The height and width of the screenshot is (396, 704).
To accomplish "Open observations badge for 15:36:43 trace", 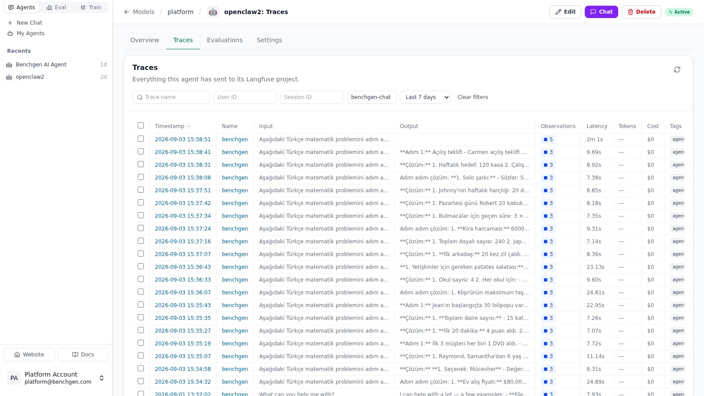I will tap(548, 267).
